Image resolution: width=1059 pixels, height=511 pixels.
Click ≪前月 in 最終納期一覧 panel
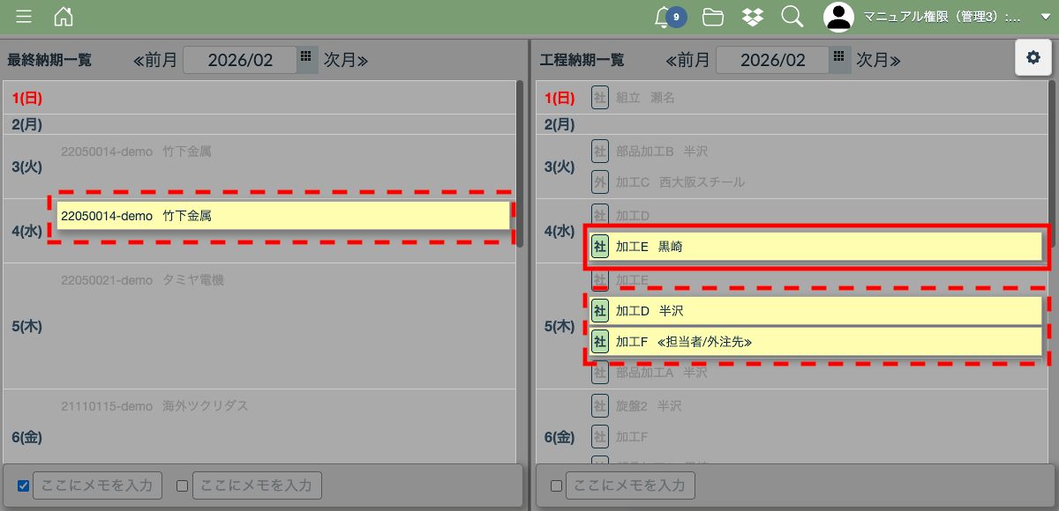[x=154, y=60]
